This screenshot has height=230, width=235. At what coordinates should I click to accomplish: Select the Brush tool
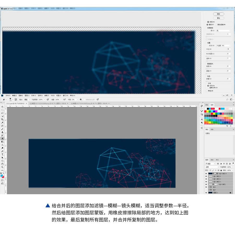(2, 129)
